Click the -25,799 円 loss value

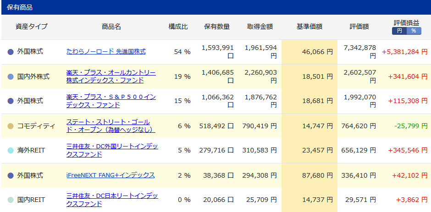(411, 126)
